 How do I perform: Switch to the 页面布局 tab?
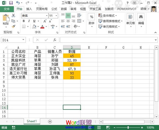click(42, 9)
